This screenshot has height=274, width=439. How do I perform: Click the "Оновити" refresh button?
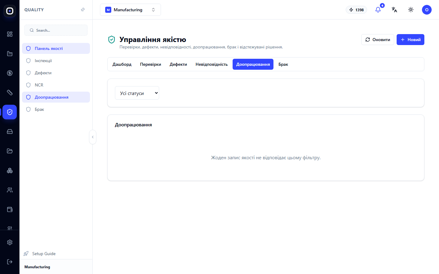(x=378, y=40)
